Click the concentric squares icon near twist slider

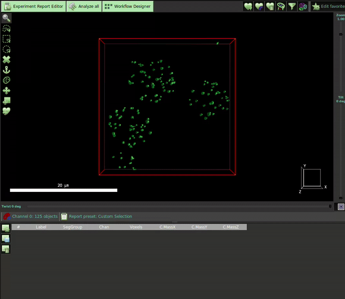tap(341, 207)
